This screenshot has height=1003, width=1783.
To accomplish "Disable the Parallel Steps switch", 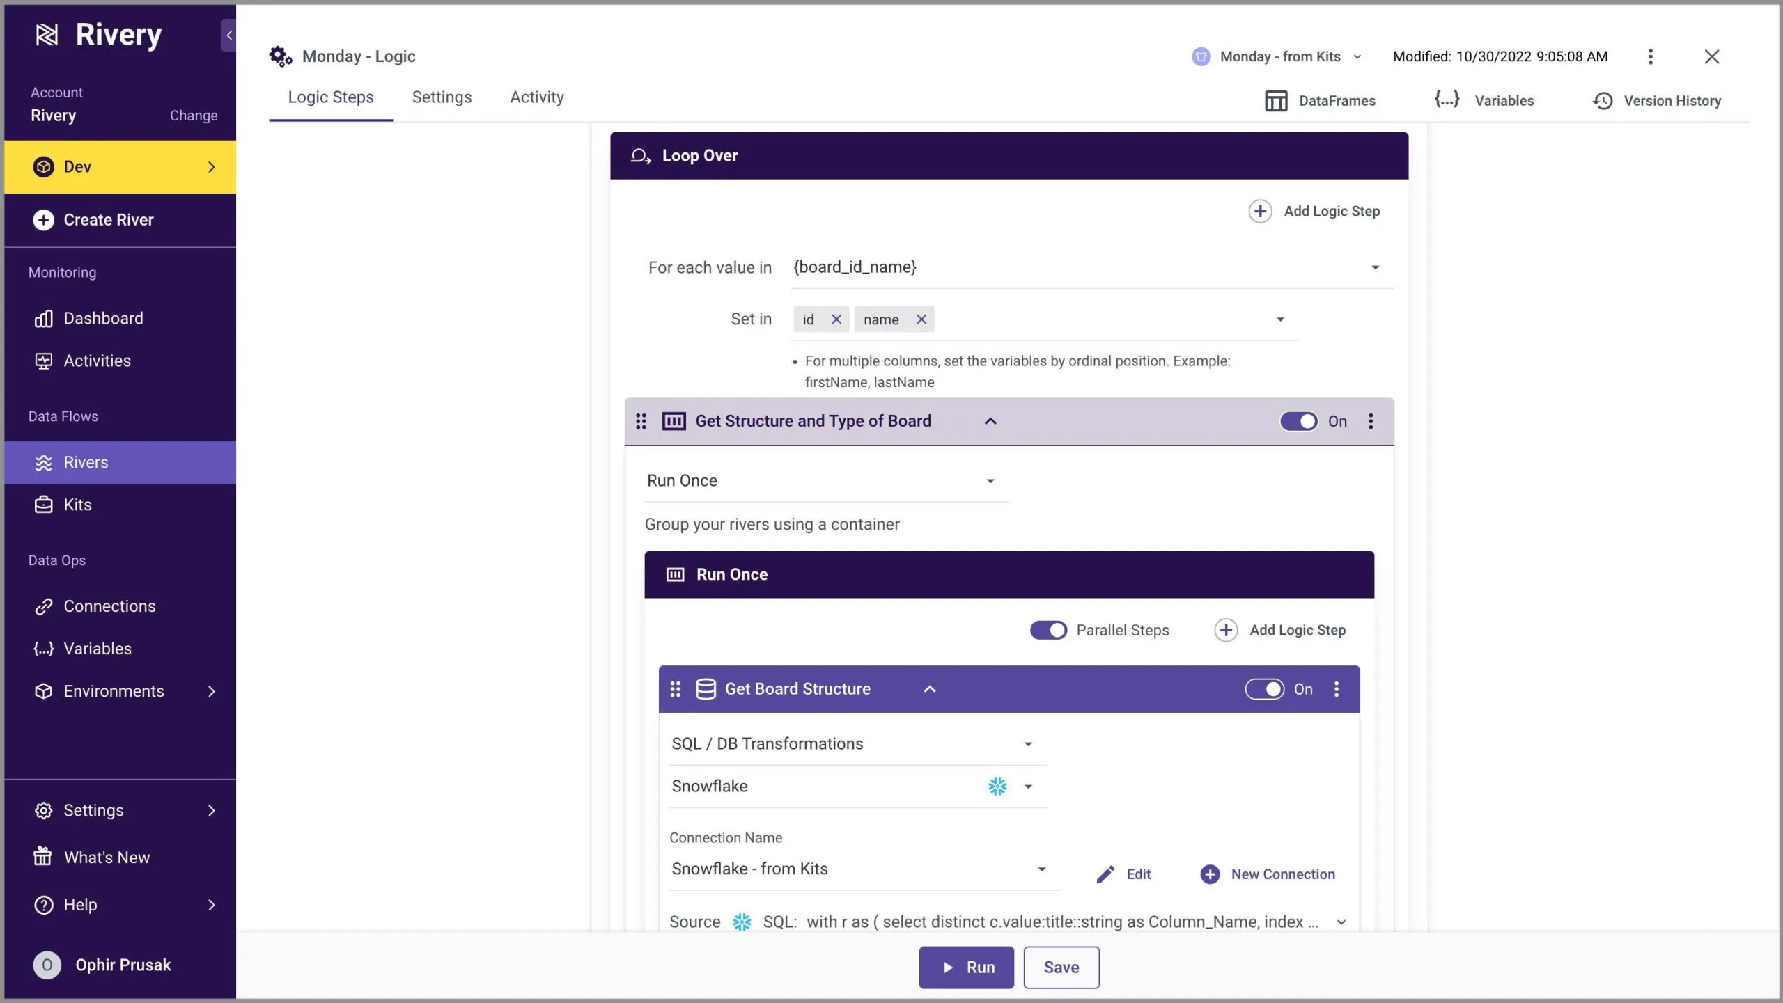I will pyautogui.click(x=1048, y=630).
